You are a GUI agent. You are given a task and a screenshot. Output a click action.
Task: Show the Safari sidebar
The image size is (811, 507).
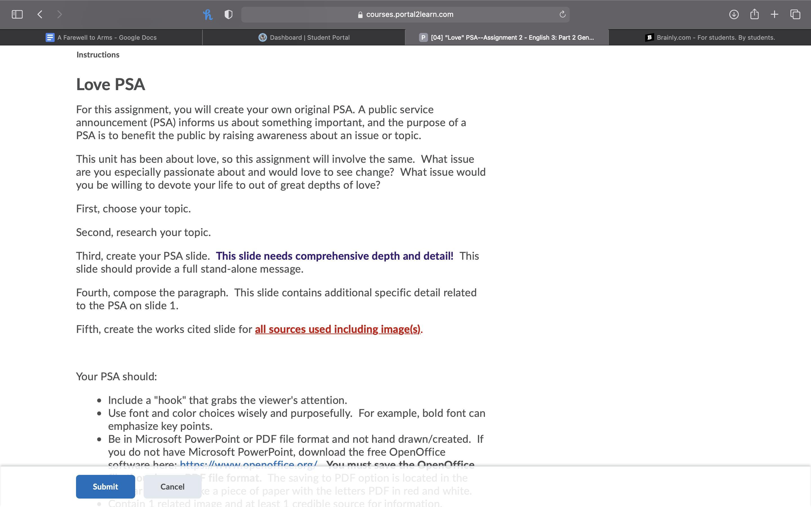point(17,14)
